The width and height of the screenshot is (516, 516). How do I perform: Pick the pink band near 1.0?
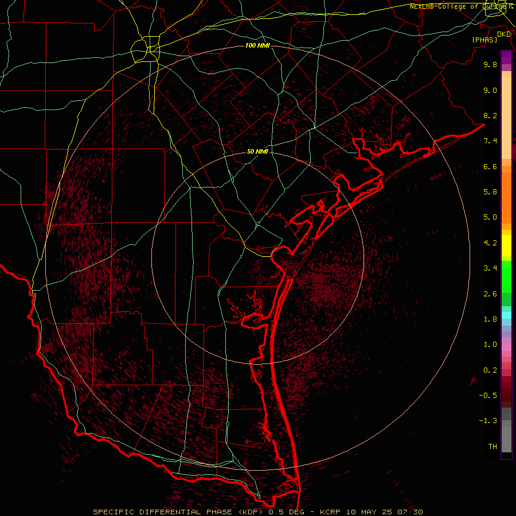[x=506, y=347]
